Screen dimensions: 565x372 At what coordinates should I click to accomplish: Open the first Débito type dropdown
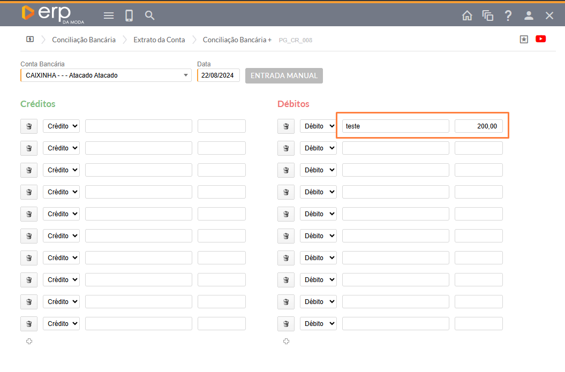318,126
